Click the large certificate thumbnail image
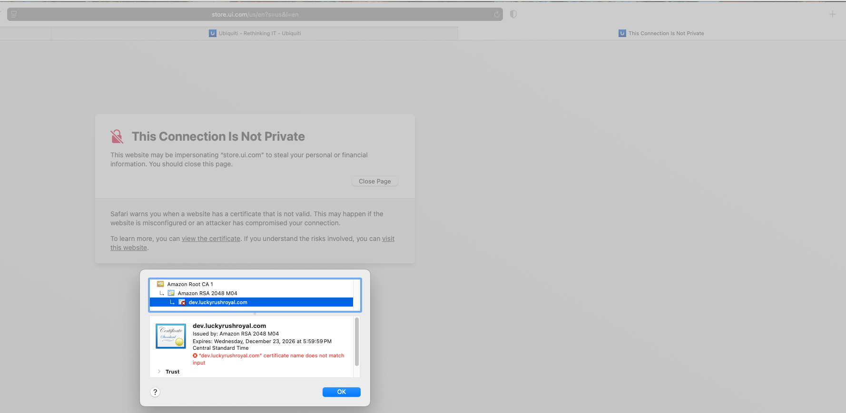Image resolution: width=846 pixels, height=413 pixels. click(171, 336)
